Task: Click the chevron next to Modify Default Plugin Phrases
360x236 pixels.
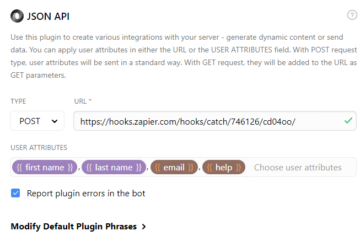Action: pos(144,227)
